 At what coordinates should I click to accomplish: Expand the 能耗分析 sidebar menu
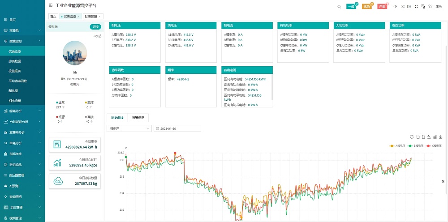[22, 111]
